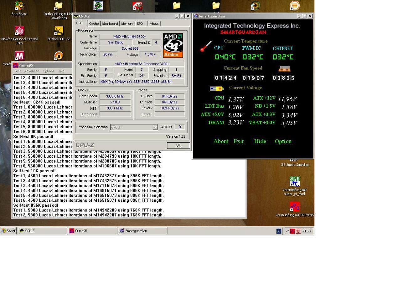Click the Prime95 title bar icon
This screenshot has height=298, width=398.
coord(15,65)
